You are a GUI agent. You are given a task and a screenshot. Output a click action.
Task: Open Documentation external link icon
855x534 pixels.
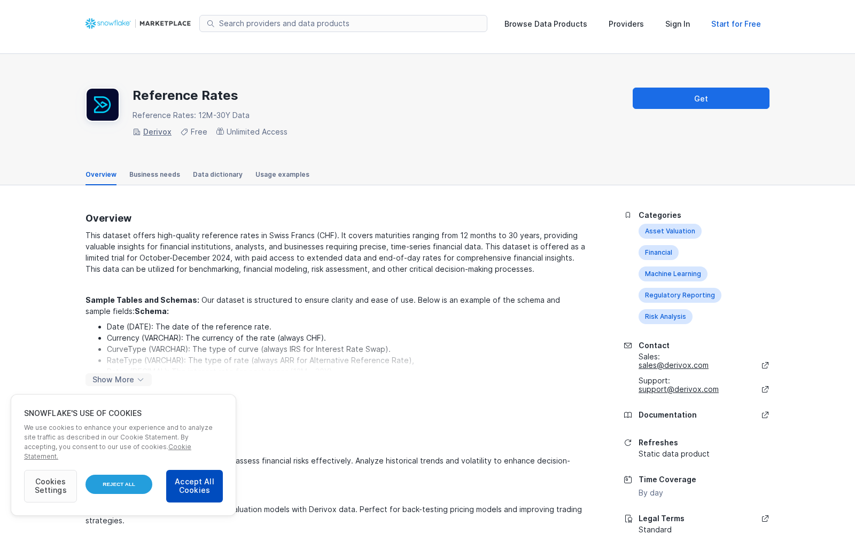coord(765,415)
